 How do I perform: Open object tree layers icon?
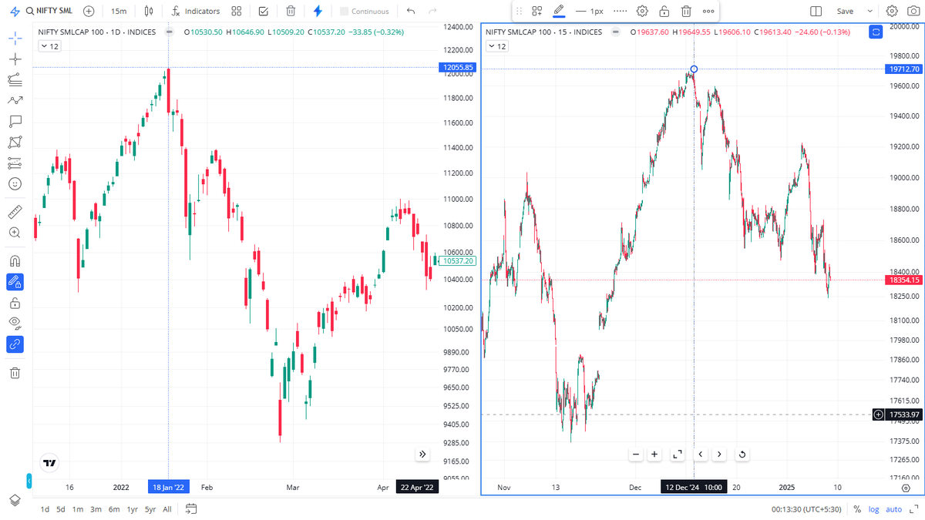[x=15, y=500]
